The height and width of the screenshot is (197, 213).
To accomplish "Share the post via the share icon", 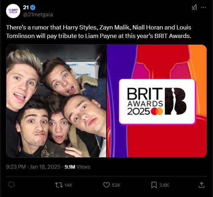I will tap(201, 185).
